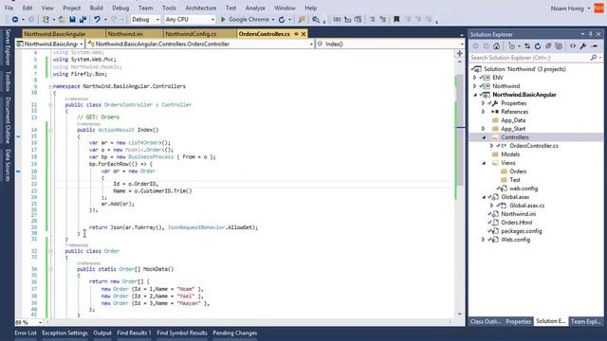Click Properties wrench icon in Solution Explorer toolbar
The width and height of the screenshot is (607, 341).
tap(583, 46)
